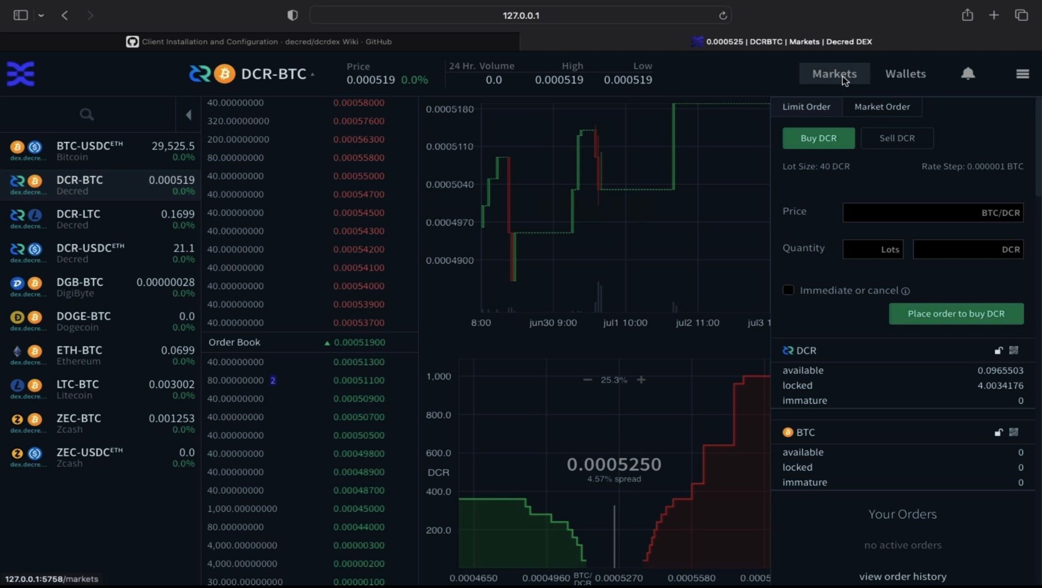The width and height of the screenshot is (1042, 588).
Task: Enable Immediate or cancel checkbox
Action: tap(788, 290)
